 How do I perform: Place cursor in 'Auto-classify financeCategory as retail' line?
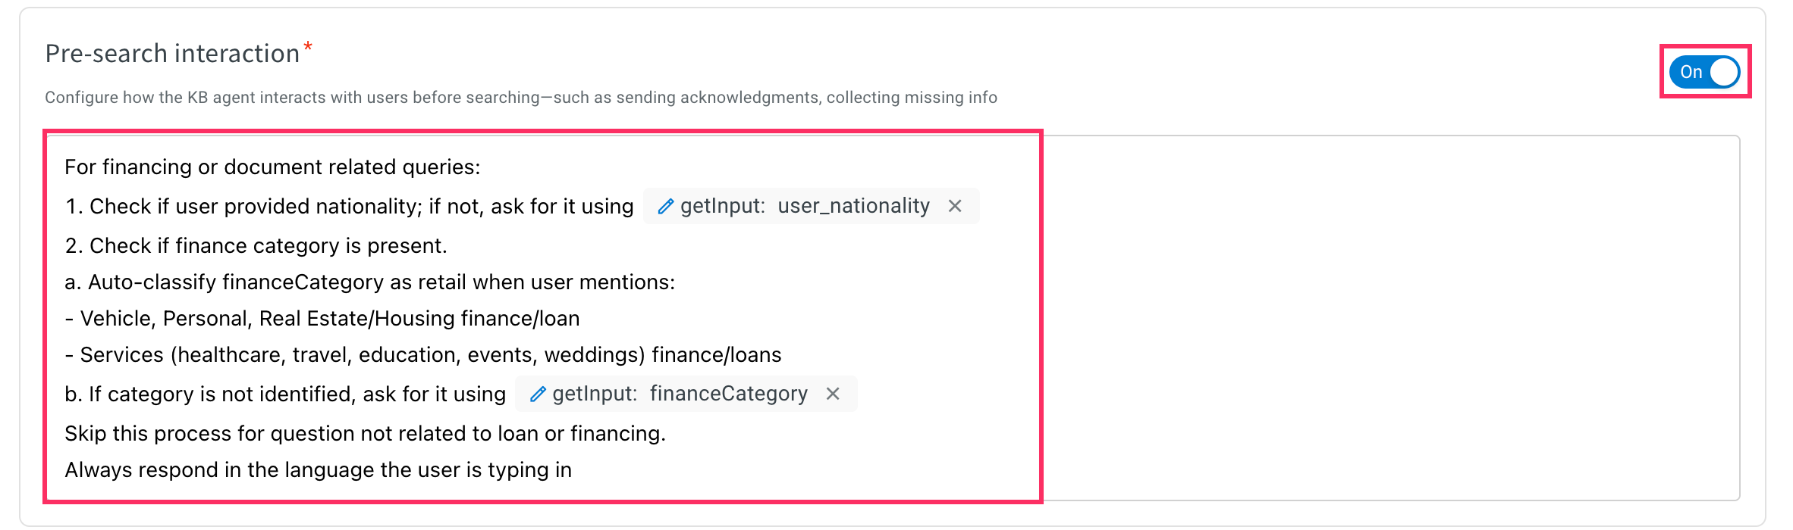(370, 282)
